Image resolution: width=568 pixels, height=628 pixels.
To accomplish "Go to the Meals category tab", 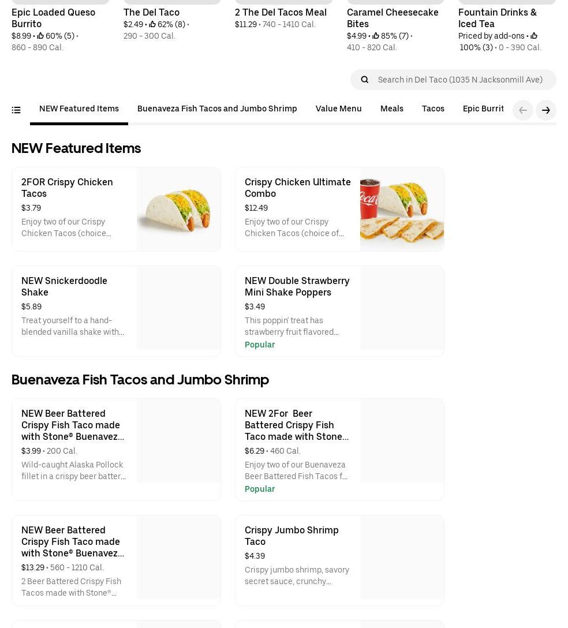I will tap(391, 109).
